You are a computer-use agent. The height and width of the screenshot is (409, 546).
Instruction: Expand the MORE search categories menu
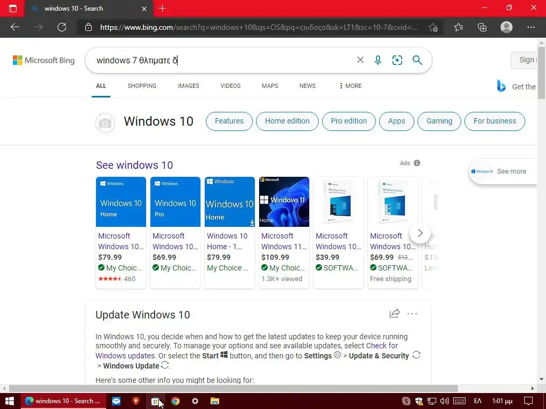350,86
